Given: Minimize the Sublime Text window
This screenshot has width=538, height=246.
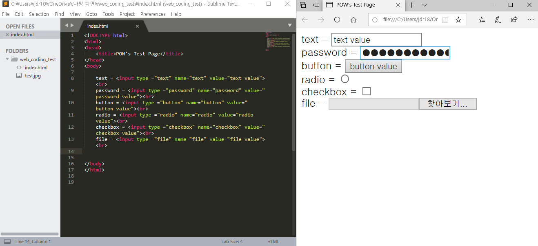Looking at the screenshot, I should pyautogui.click(x=251, y=4).
